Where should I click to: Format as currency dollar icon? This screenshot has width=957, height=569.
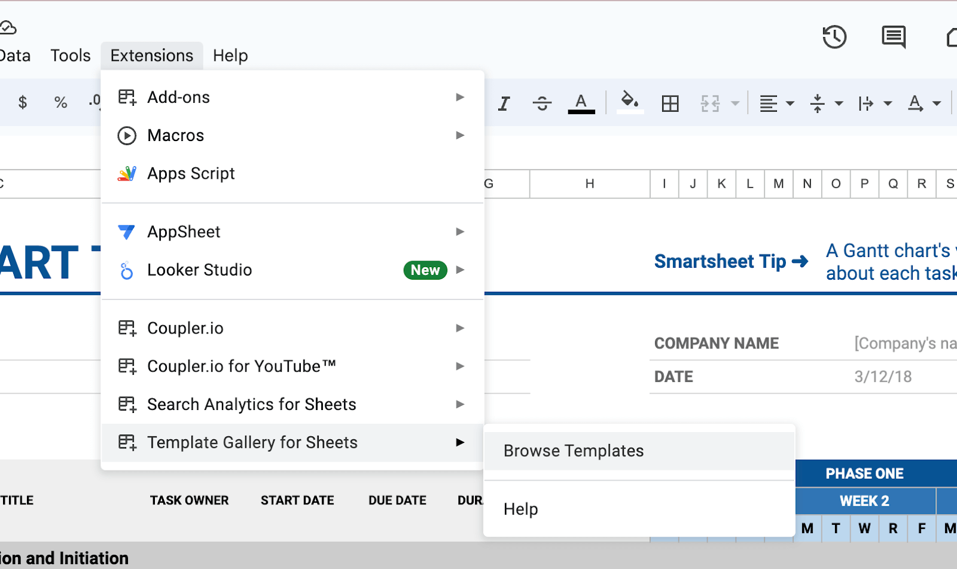point(23,102)
